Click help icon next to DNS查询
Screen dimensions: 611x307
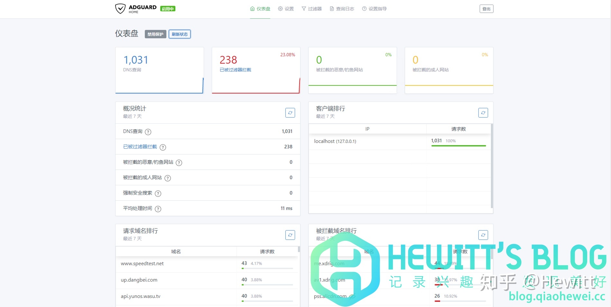pyautogui.click(x=148, y=132)
